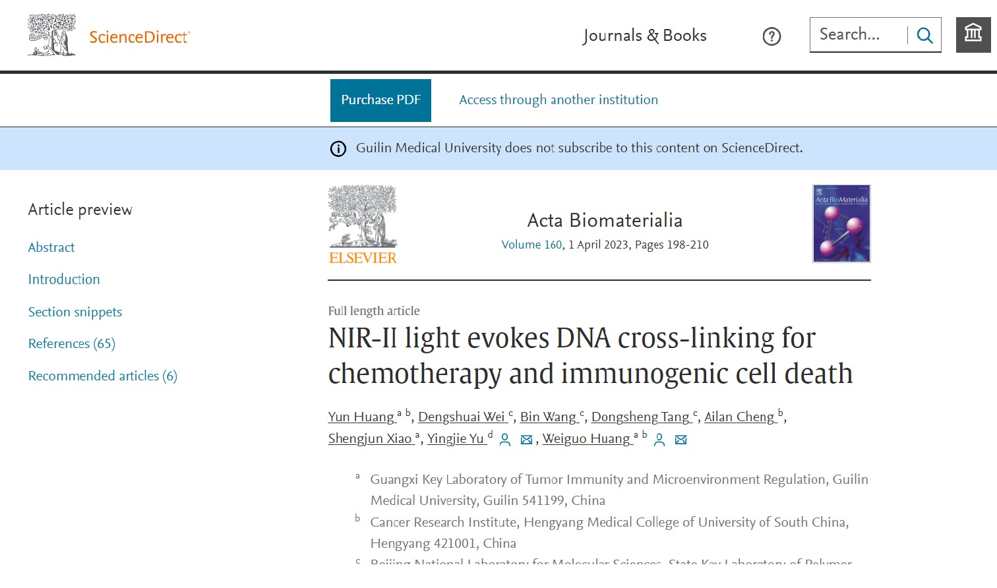The height and width of the screenshot is (588, 997).
Task: Open the Section snippets link
Action: [75, 312]
